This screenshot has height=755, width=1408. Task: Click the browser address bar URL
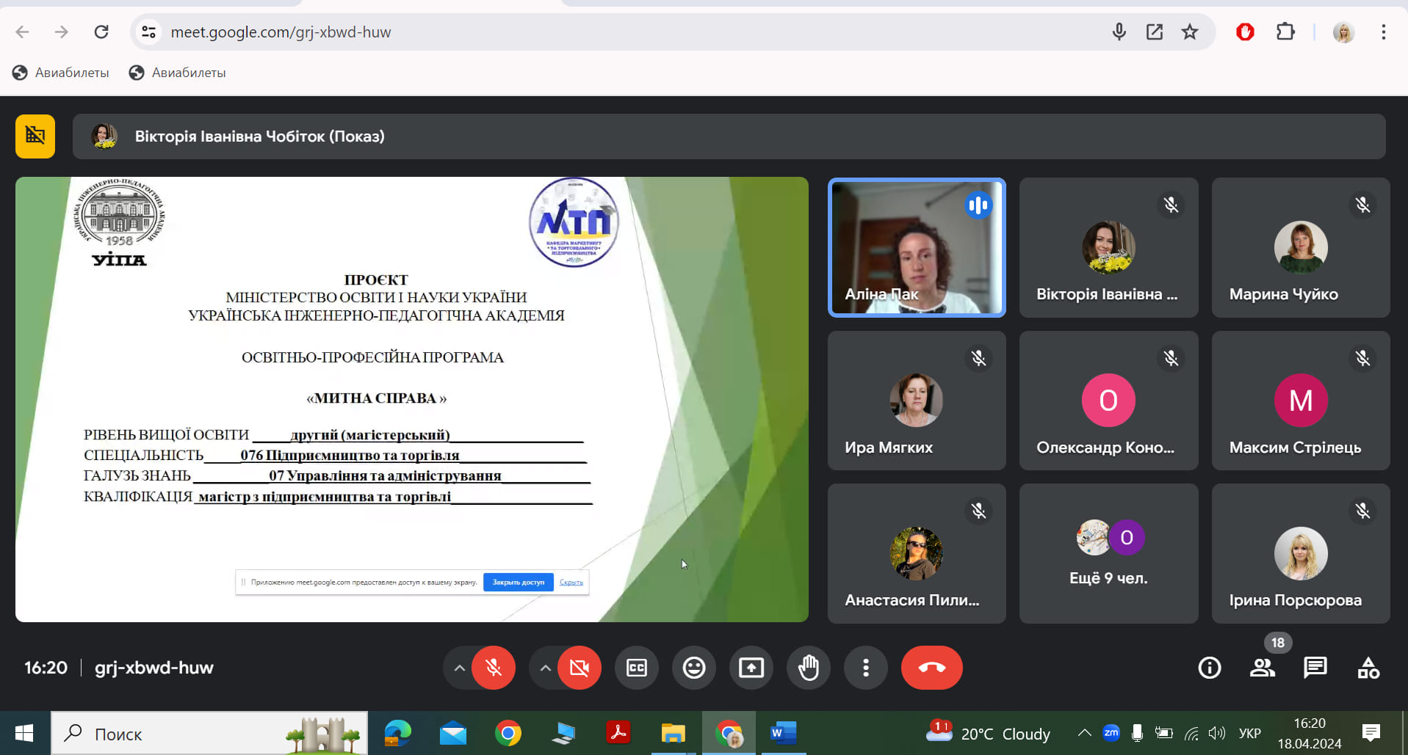pos(281,32)
